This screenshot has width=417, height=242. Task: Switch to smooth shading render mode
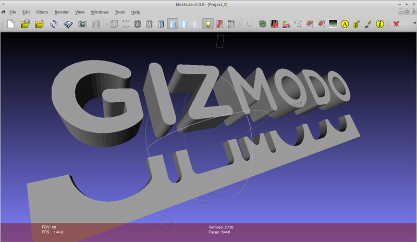[x=185, y=24]
